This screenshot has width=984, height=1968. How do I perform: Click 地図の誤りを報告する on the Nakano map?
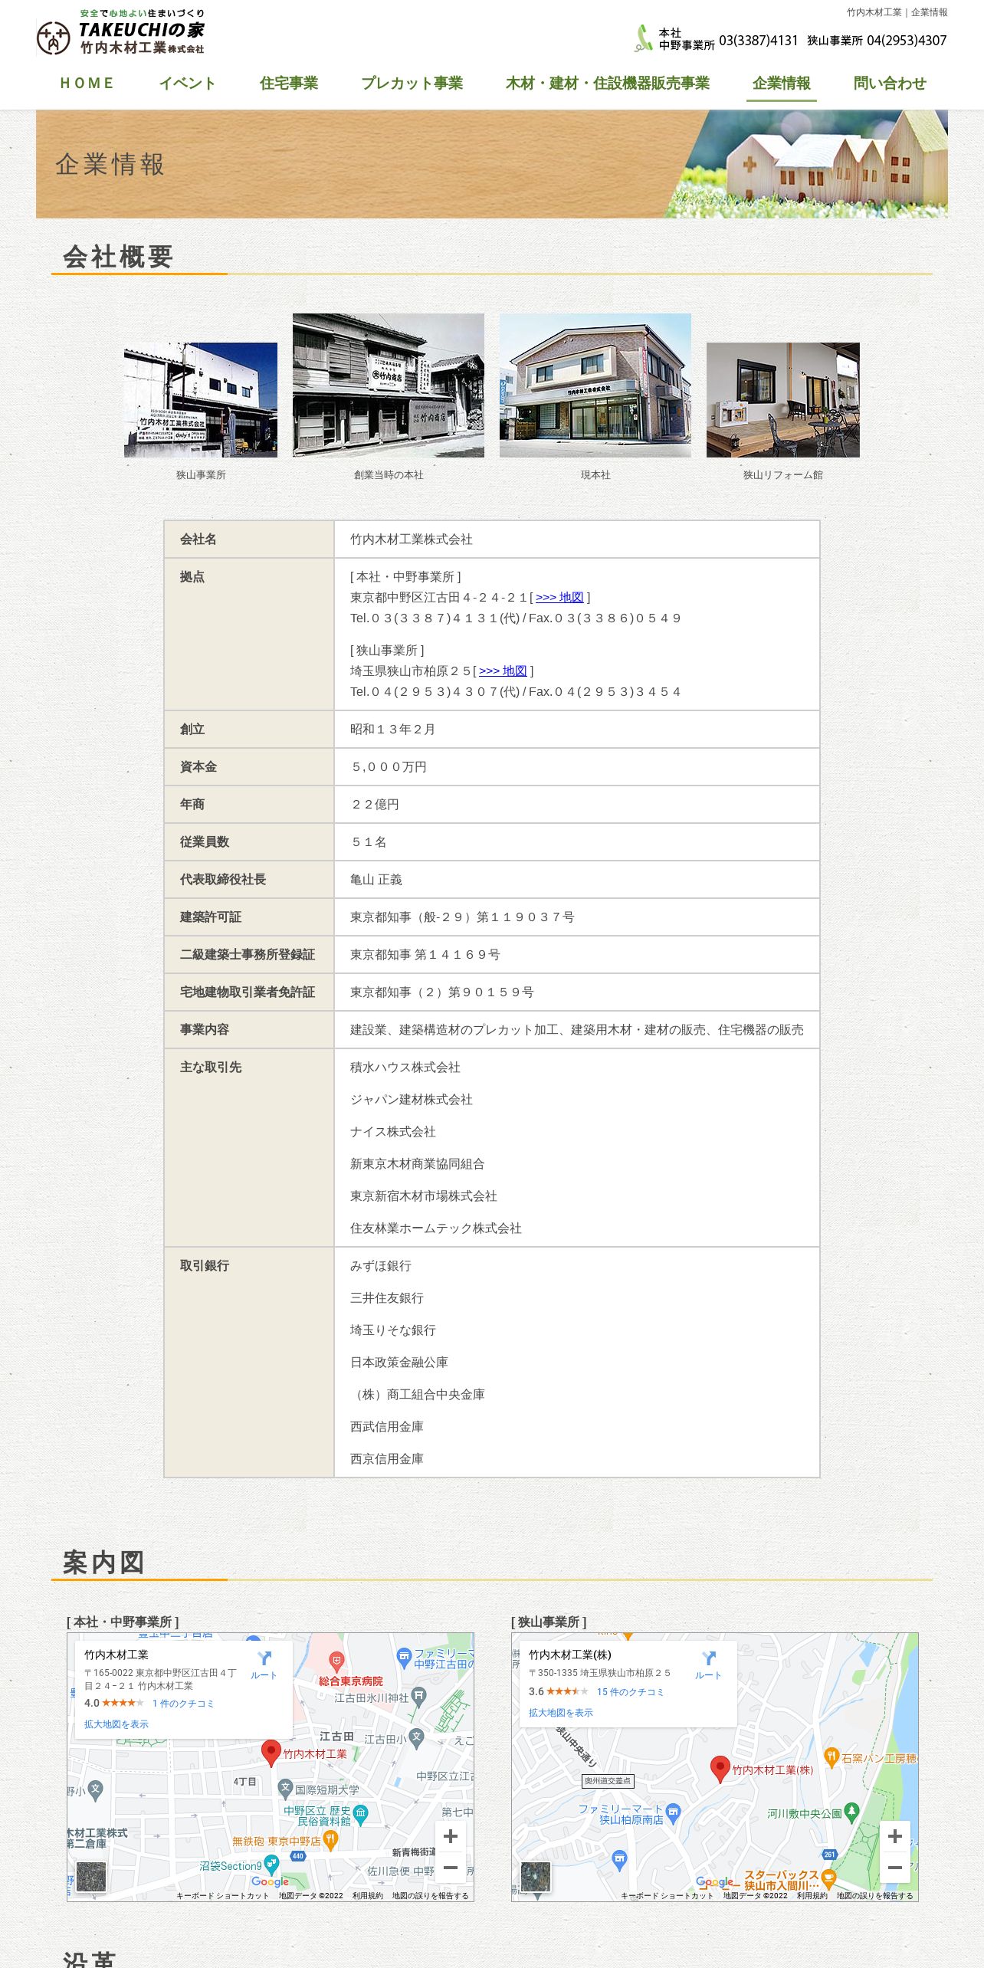pos(431,1895)
